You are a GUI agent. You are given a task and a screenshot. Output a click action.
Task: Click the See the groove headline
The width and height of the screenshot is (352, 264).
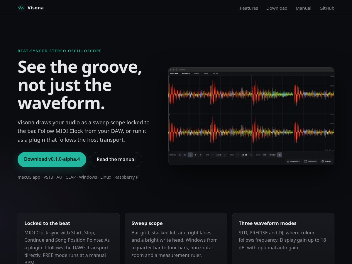pyautogui.click(x=80, y=85)
